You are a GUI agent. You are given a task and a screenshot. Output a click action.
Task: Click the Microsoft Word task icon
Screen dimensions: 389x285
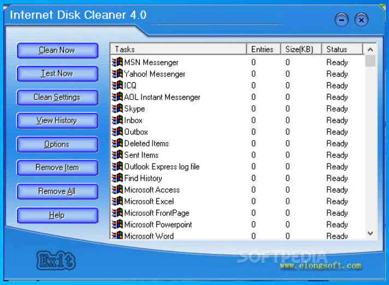[x=117, y=235]
